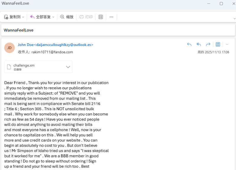Click the Reply arrow icon in message header
This screenshot has width=236, height=170.
point(189,44)
